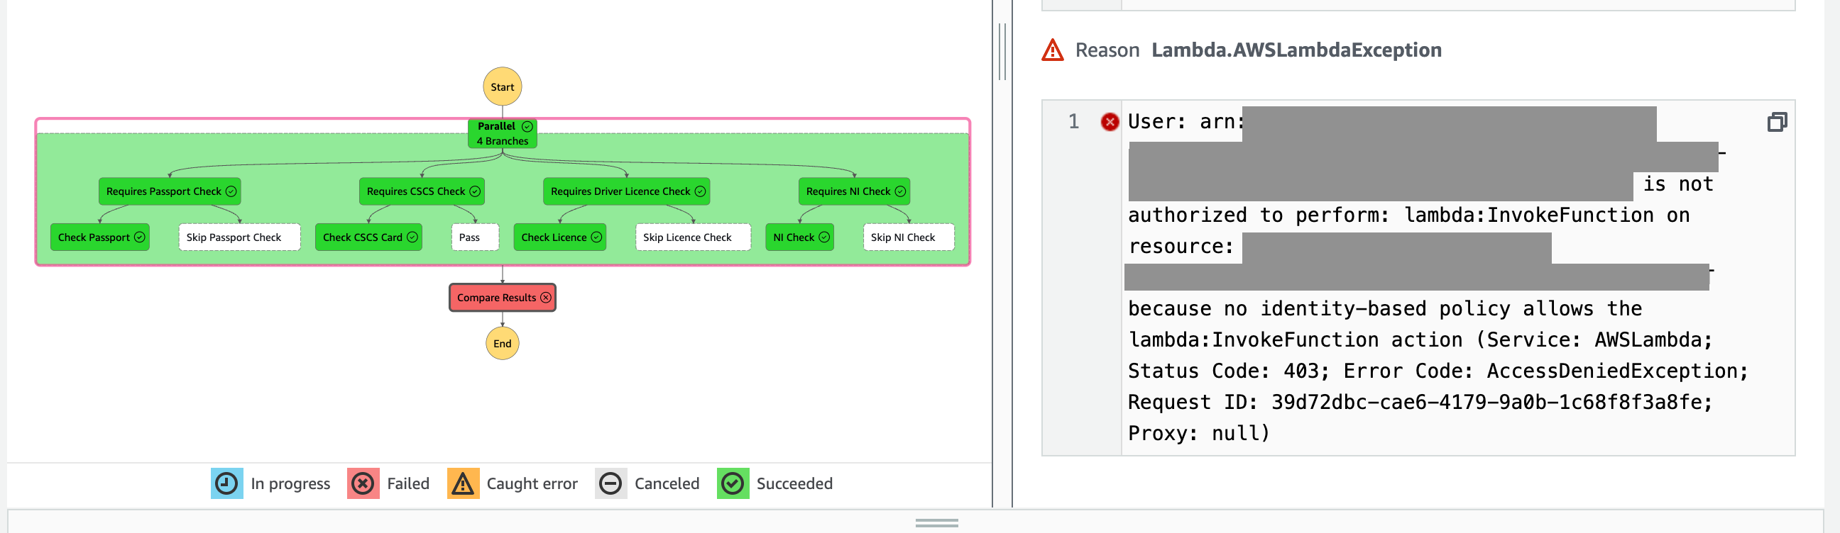Select the Requires NI Check state
The height and width of the screenshot is (533, 1840).
point(854,191)
